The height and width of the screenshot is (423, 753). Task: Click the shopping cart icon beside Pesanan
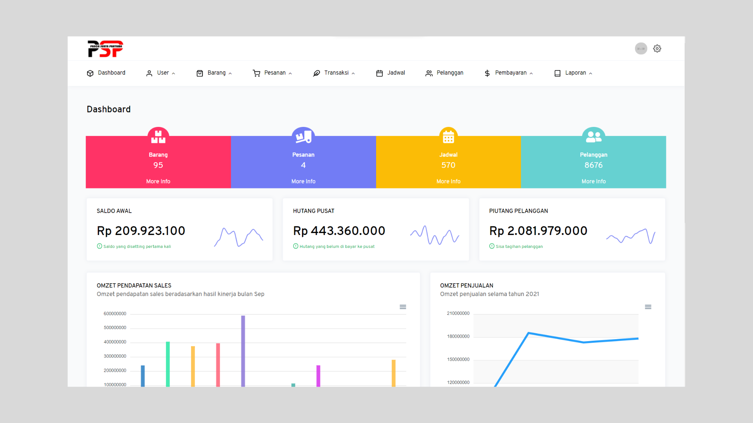[256, 73]
